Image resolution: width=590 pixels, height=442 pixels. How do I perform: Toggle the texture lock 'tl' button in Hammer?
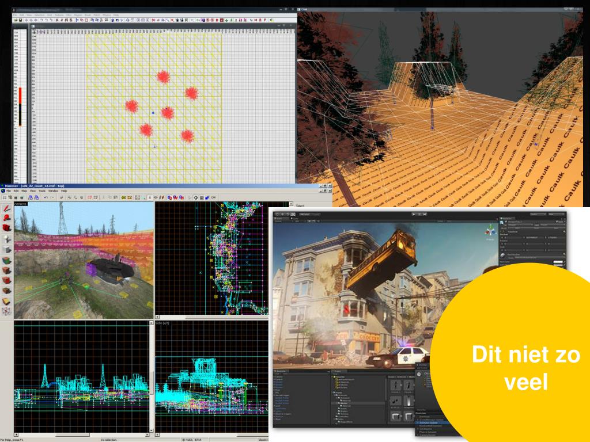[150, 197]
